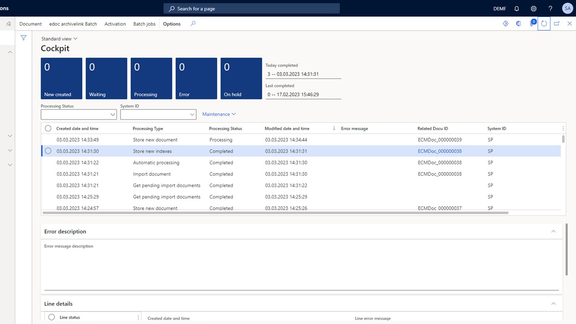Click the Error message column header

point(355,129)
